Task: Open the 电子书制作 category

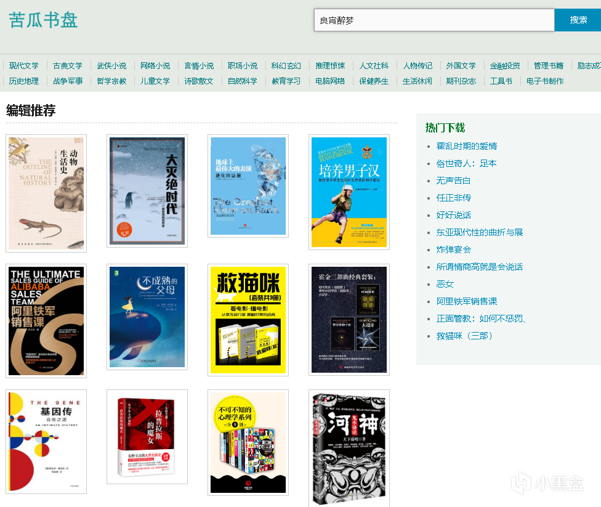Action: pos(544,81)
